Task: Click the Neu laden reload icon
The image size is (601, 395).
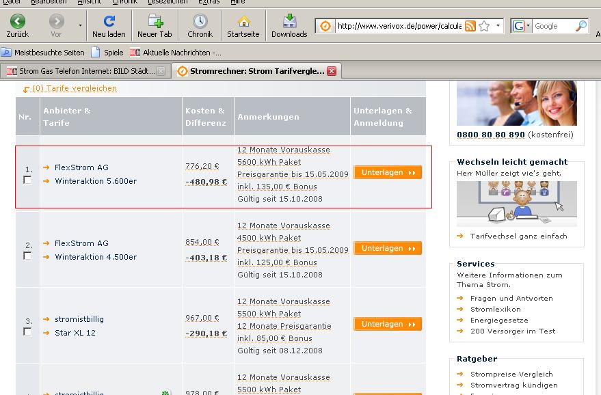Action: coord(109,22)
